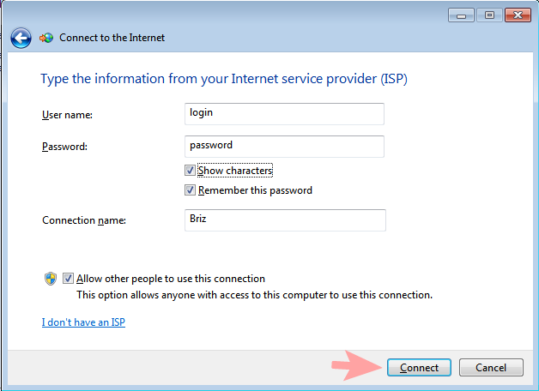Viewport: 539px width, 391px height.
Task: Click the Connect to the Internet globe icon
Action: pos(46,38)
